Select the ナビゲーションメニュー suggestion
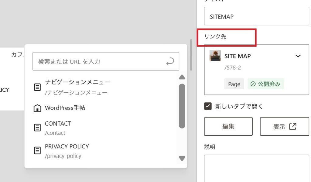 pyautogui.click(x=105, y=87)
